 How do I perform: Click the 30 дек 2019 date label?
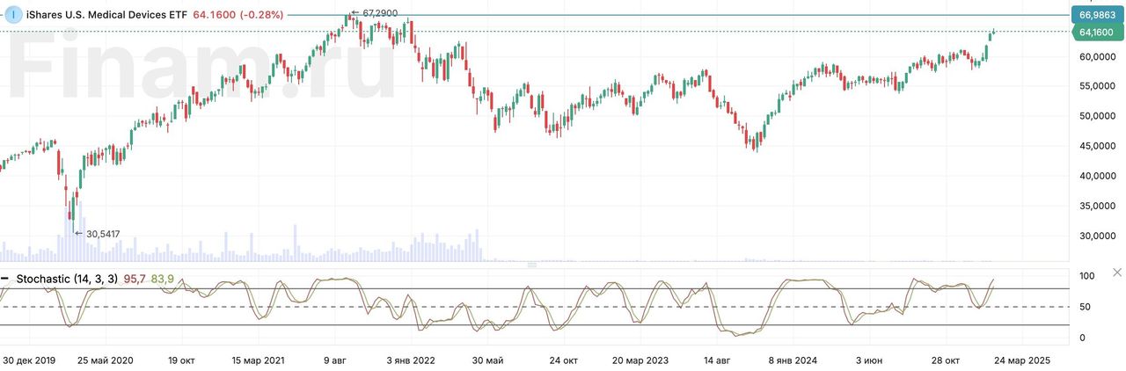point(30,360)
